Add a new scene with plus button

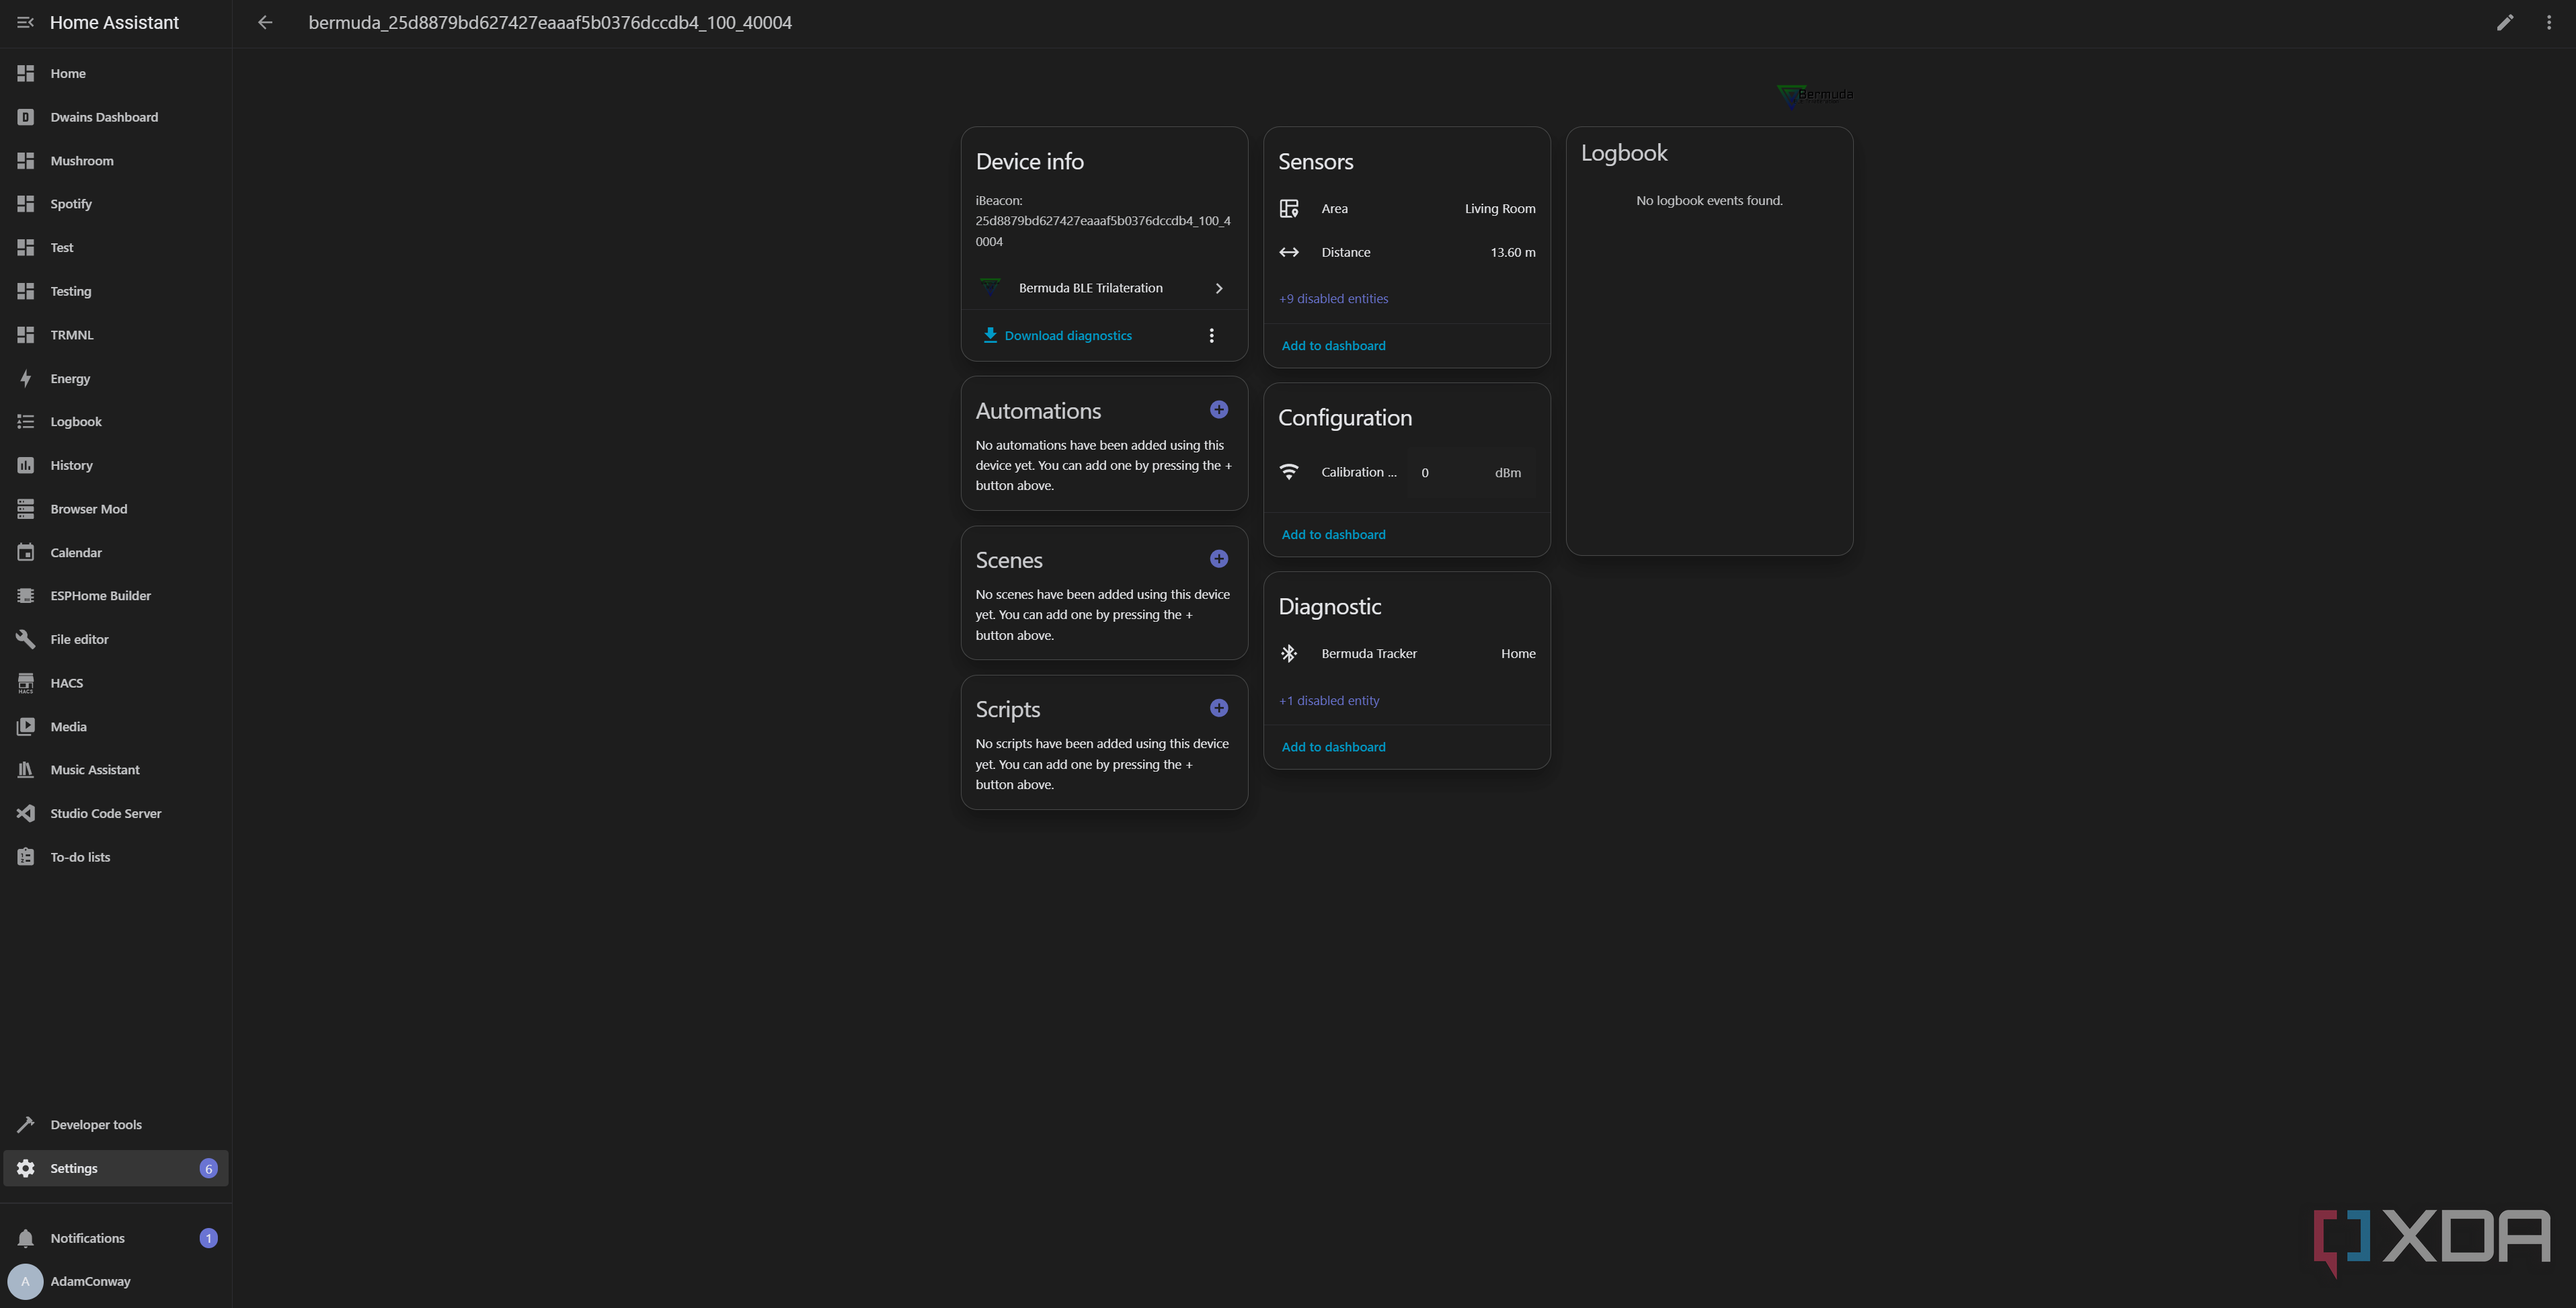tap(1218, 560)
